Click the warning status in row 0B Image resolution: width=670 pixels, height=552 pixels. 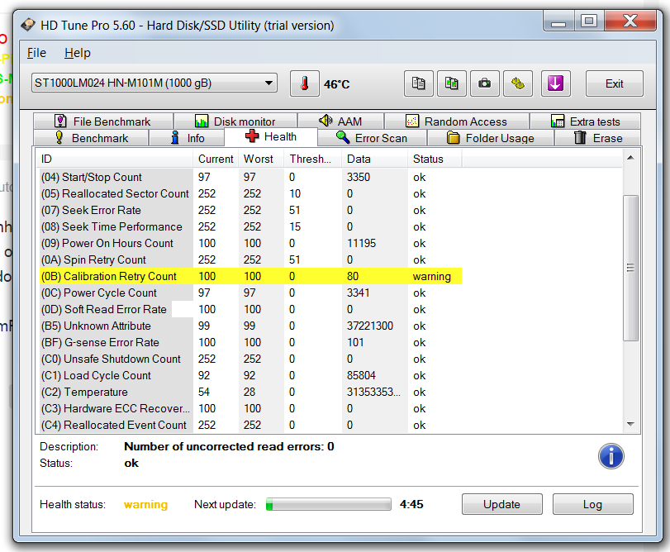[432, 277]
